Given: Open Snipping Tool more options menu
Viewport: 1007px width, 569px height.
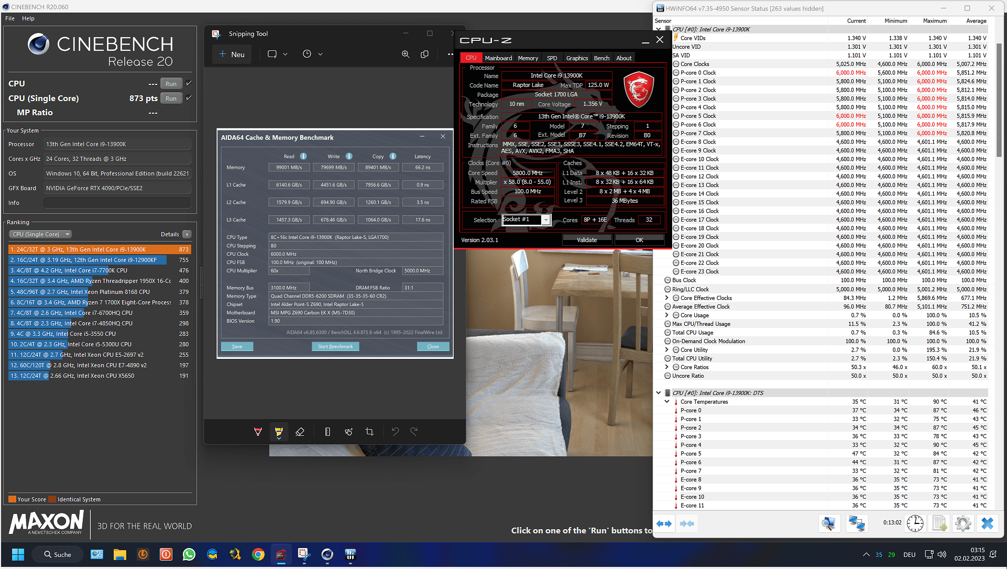Looking at the screenshot, I should [451, 54].
